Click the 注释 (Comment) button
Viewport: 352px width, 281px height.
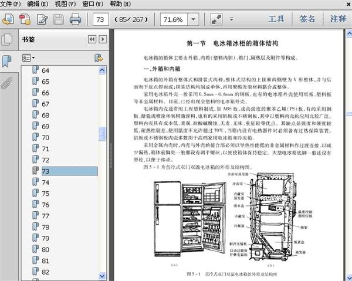(338, 19)
